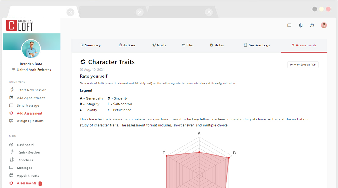338x188 pixels.
Task: Open Messages in the main menu
Action: (24, 168)
